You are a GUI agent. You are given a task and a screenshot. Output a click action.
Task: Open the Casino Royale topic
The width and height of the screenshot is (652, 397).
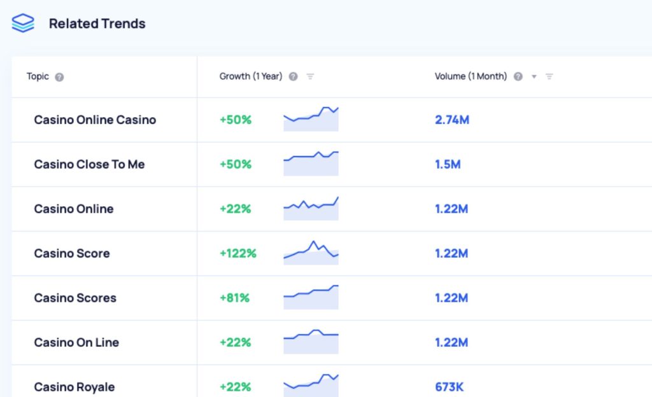(74, 387)
